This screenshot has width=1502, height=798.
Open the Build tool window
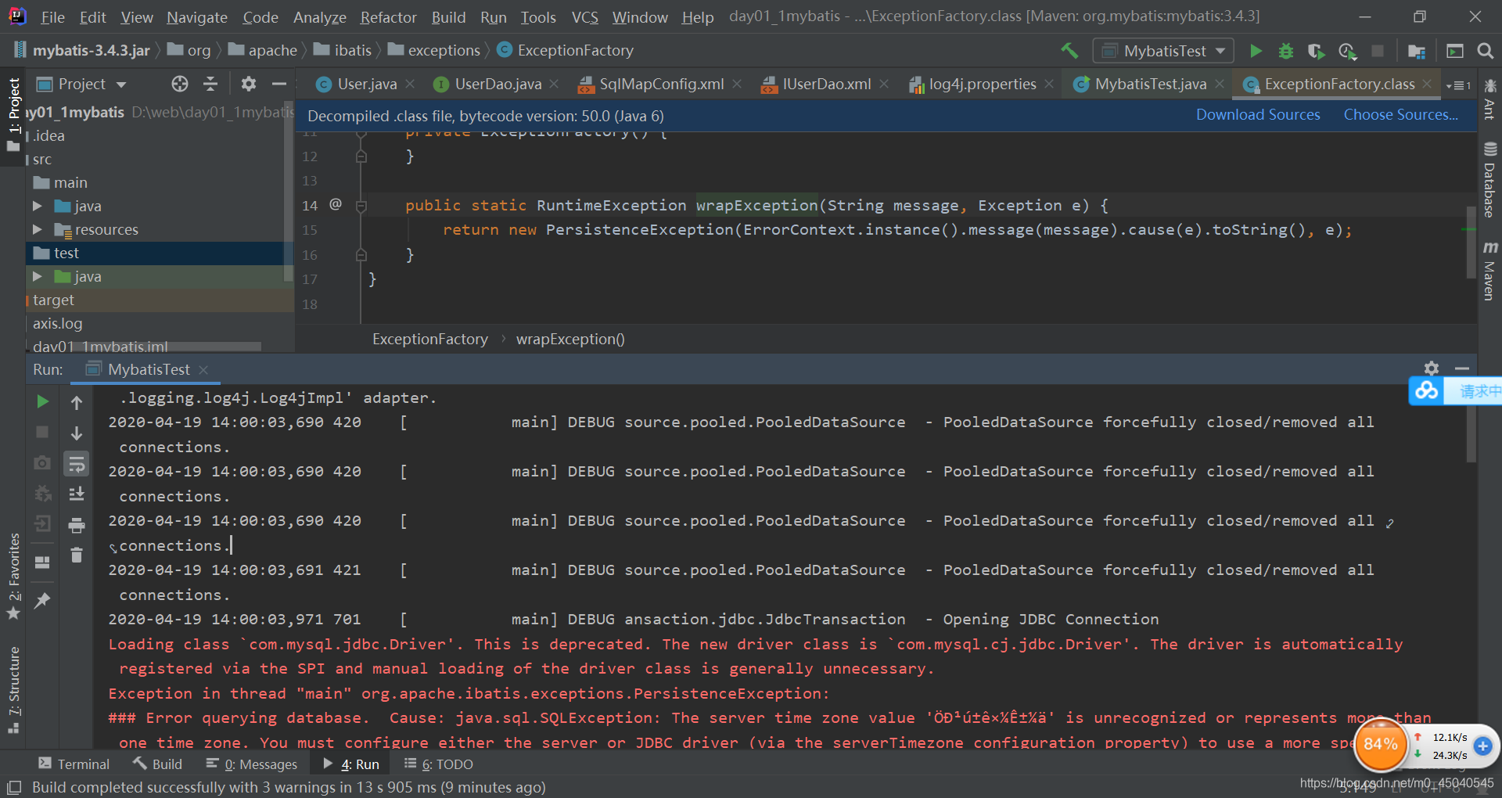pyautogui.click(x=158, y=764)
